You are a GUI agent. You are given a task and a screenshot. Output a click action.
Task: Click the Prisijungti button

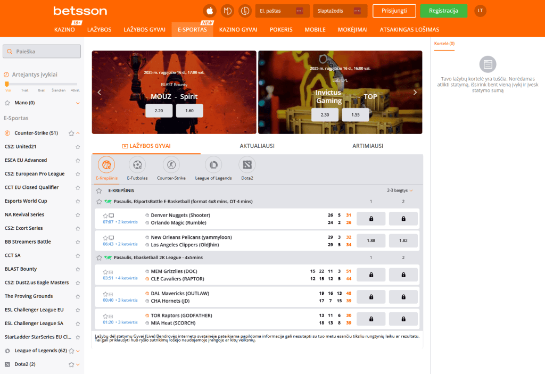[394, 11]
